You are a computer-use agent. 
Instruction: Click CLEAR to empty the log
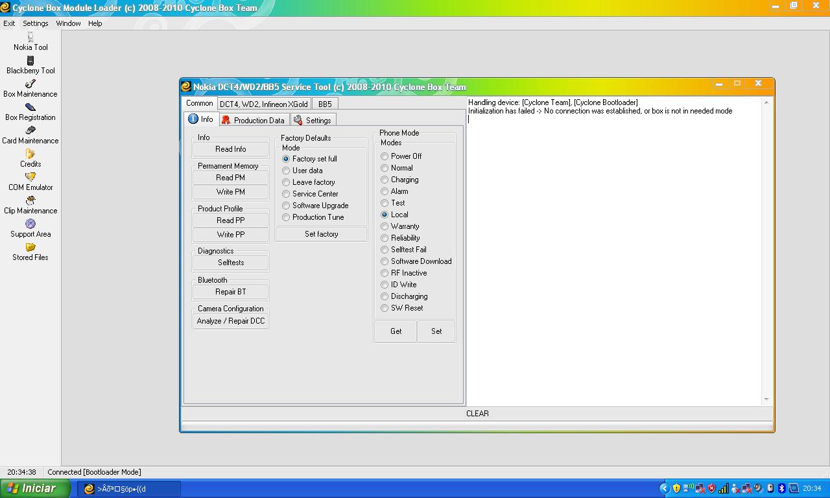pos(477,414)
